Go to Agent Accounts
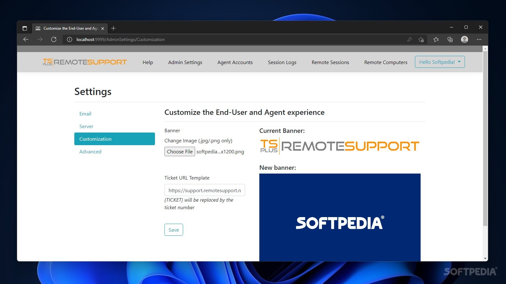Screen dimensions: 506x284 click(x=235, y=62)
